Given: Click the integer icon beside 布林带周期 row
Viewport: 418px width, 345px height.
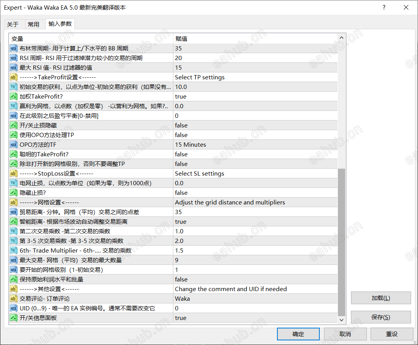Looking at the screenshot, I should click(13, 49).
